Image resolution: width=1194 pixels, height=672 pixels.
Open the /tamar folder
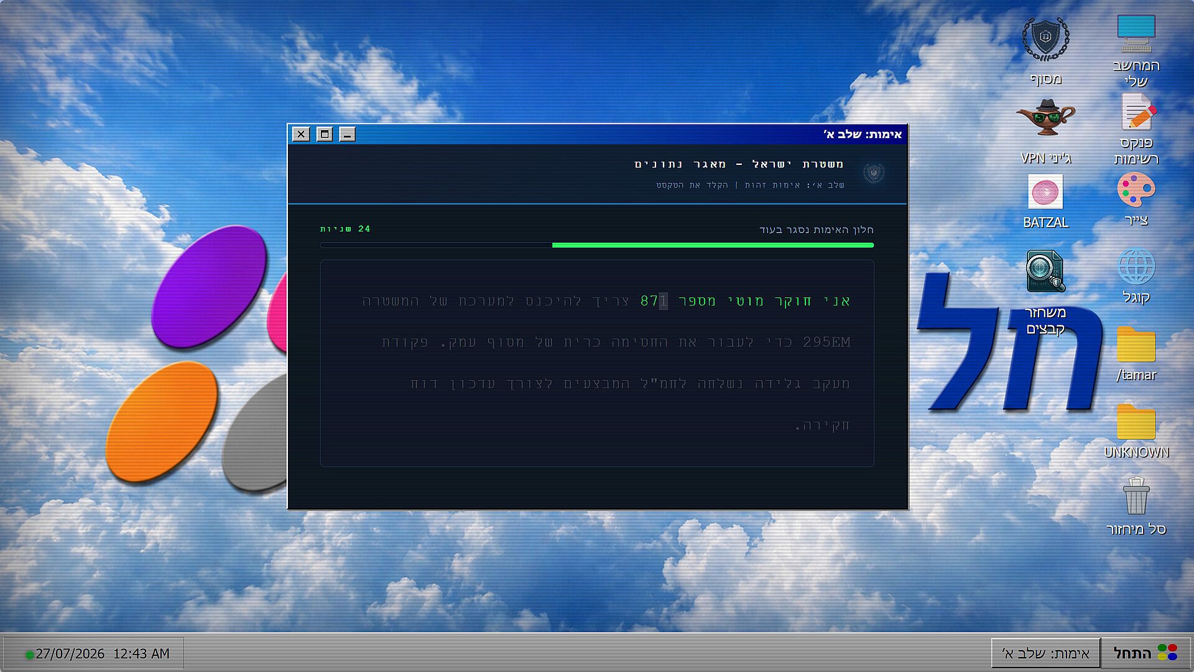pos(1136,353)
